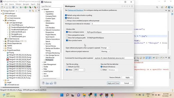
Task: Click the Coverage run icon in Eclipse toolbar
Action: tap(30, 7)
